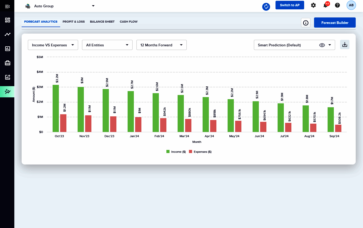Open settings gear icon
363x228 pixels.
[x=313, y=5]
